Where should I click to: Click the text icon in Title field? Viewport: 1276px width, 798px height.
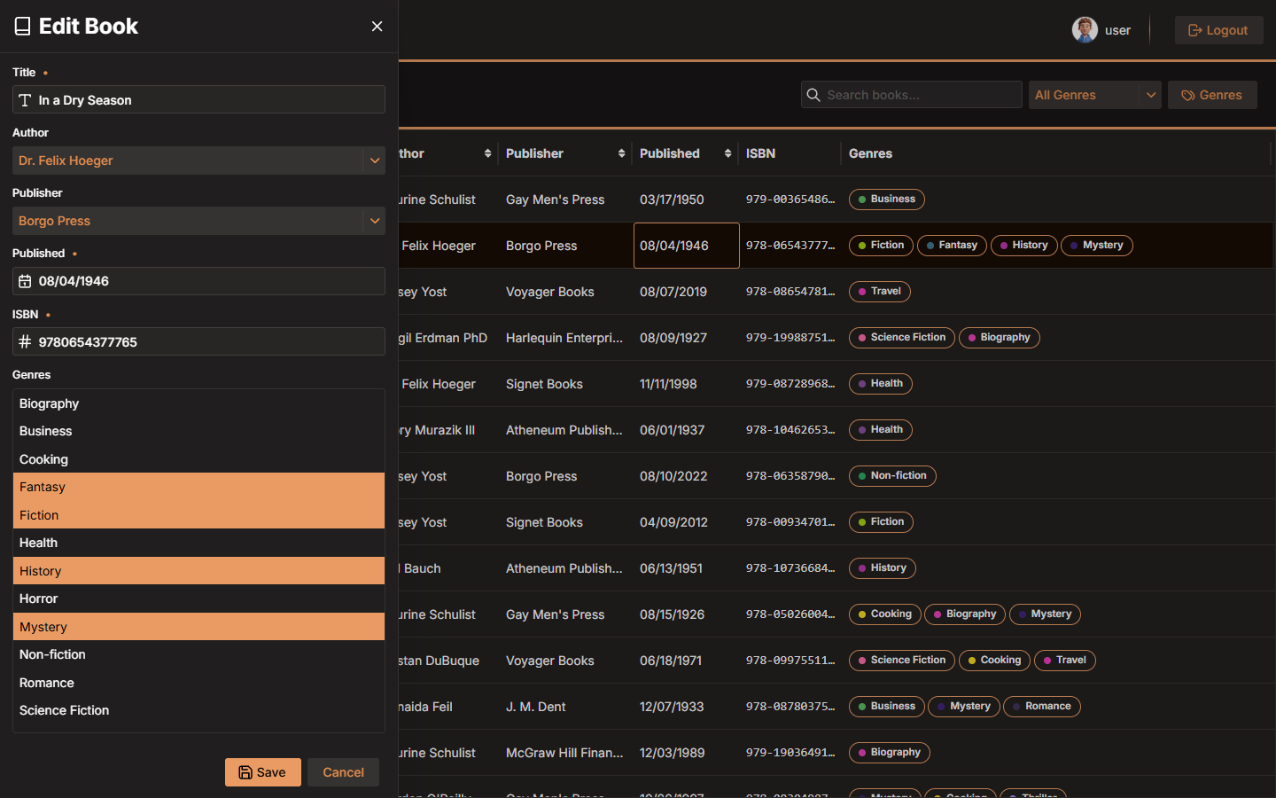pos(25,100)
